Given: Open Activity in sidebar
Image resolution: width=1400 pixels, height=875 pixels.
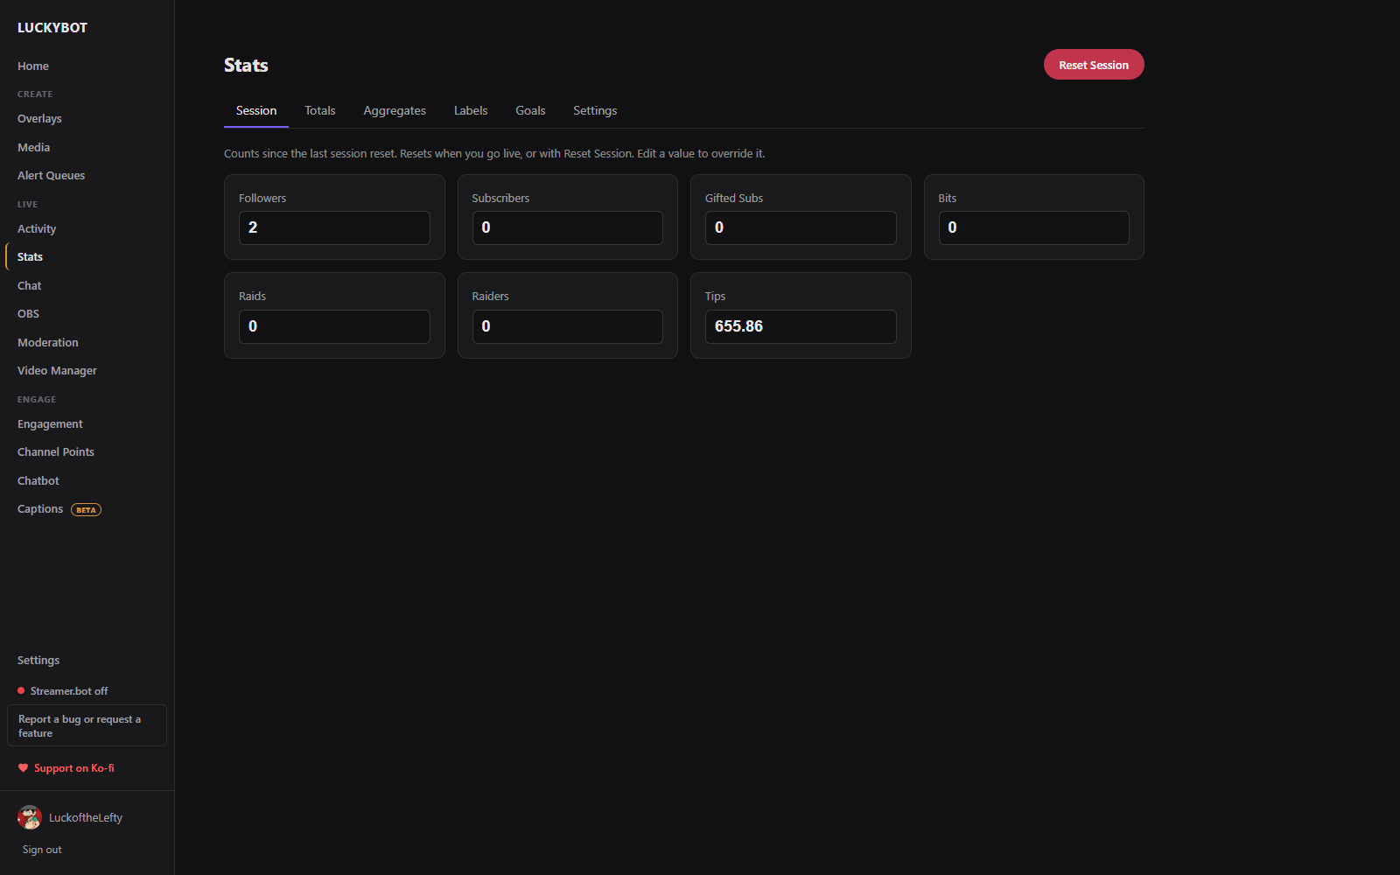Looking at the screenshot, I should click(37, 228).
